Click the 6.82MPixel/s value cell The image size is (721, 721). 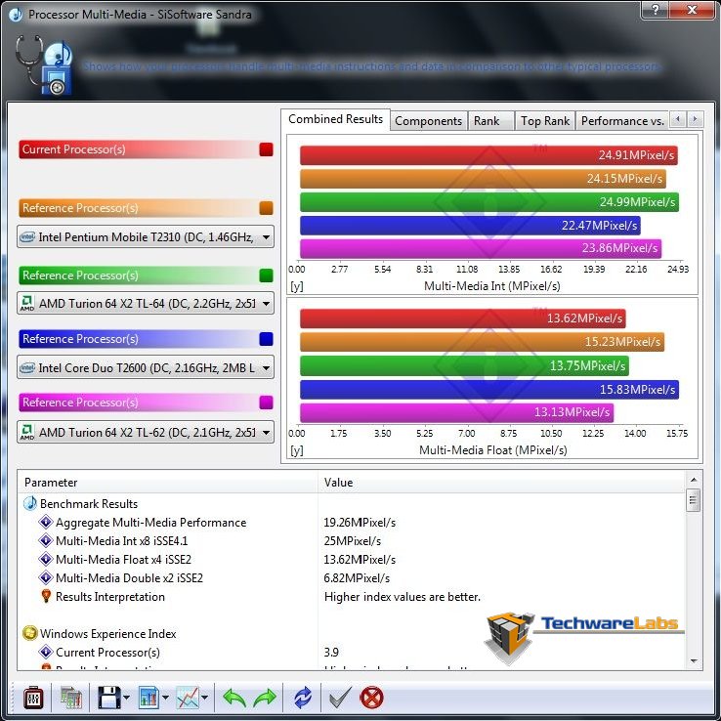tap(357, 577)
